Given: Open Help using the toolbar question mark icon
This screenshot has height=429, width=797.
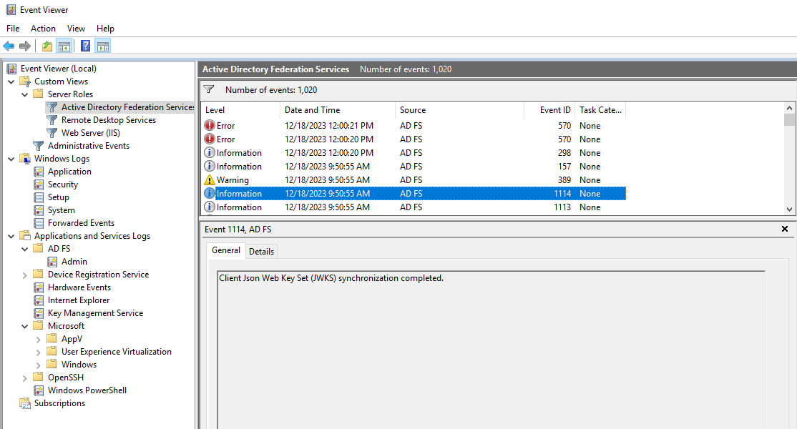Looking at the screenshot, I should click(85, 46).
